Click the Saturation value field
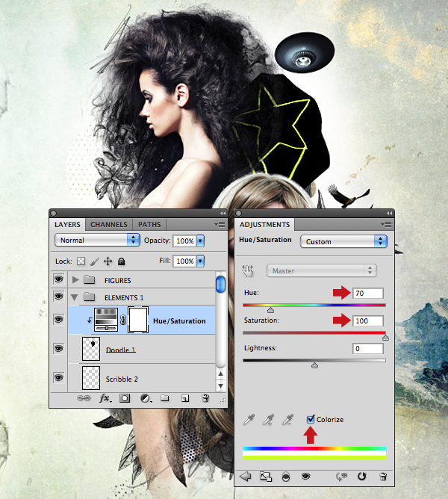The image size is (448, 499). click(368, 320)
